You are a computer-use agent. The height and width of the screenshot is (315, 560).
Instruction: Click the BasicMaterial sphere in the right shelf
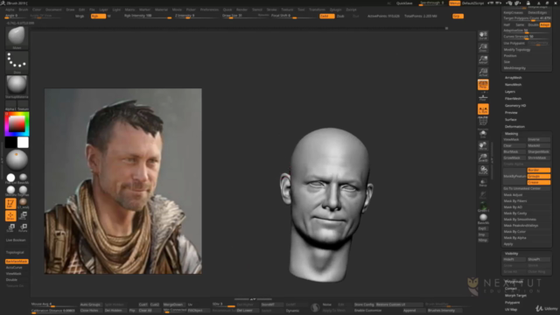click(x=483, y=219)
